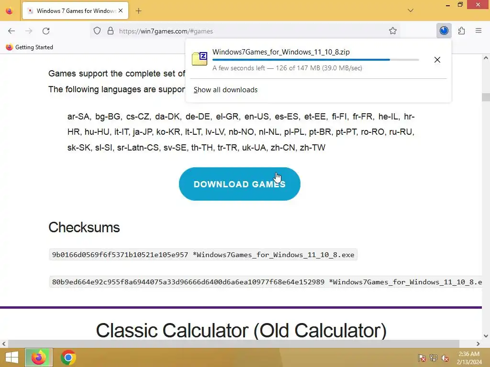Click Firefox icon in the taskbar
The height and width of the screenshot is (367, 490).
click(39, 357)
